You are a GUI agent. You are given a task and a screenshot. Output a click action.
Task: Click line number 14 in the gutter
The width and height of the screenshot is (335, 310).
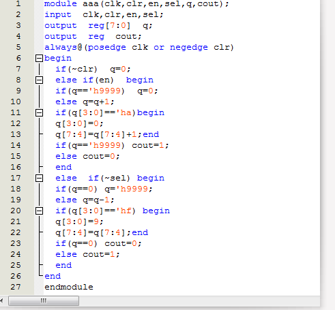[x=16, y=145]
